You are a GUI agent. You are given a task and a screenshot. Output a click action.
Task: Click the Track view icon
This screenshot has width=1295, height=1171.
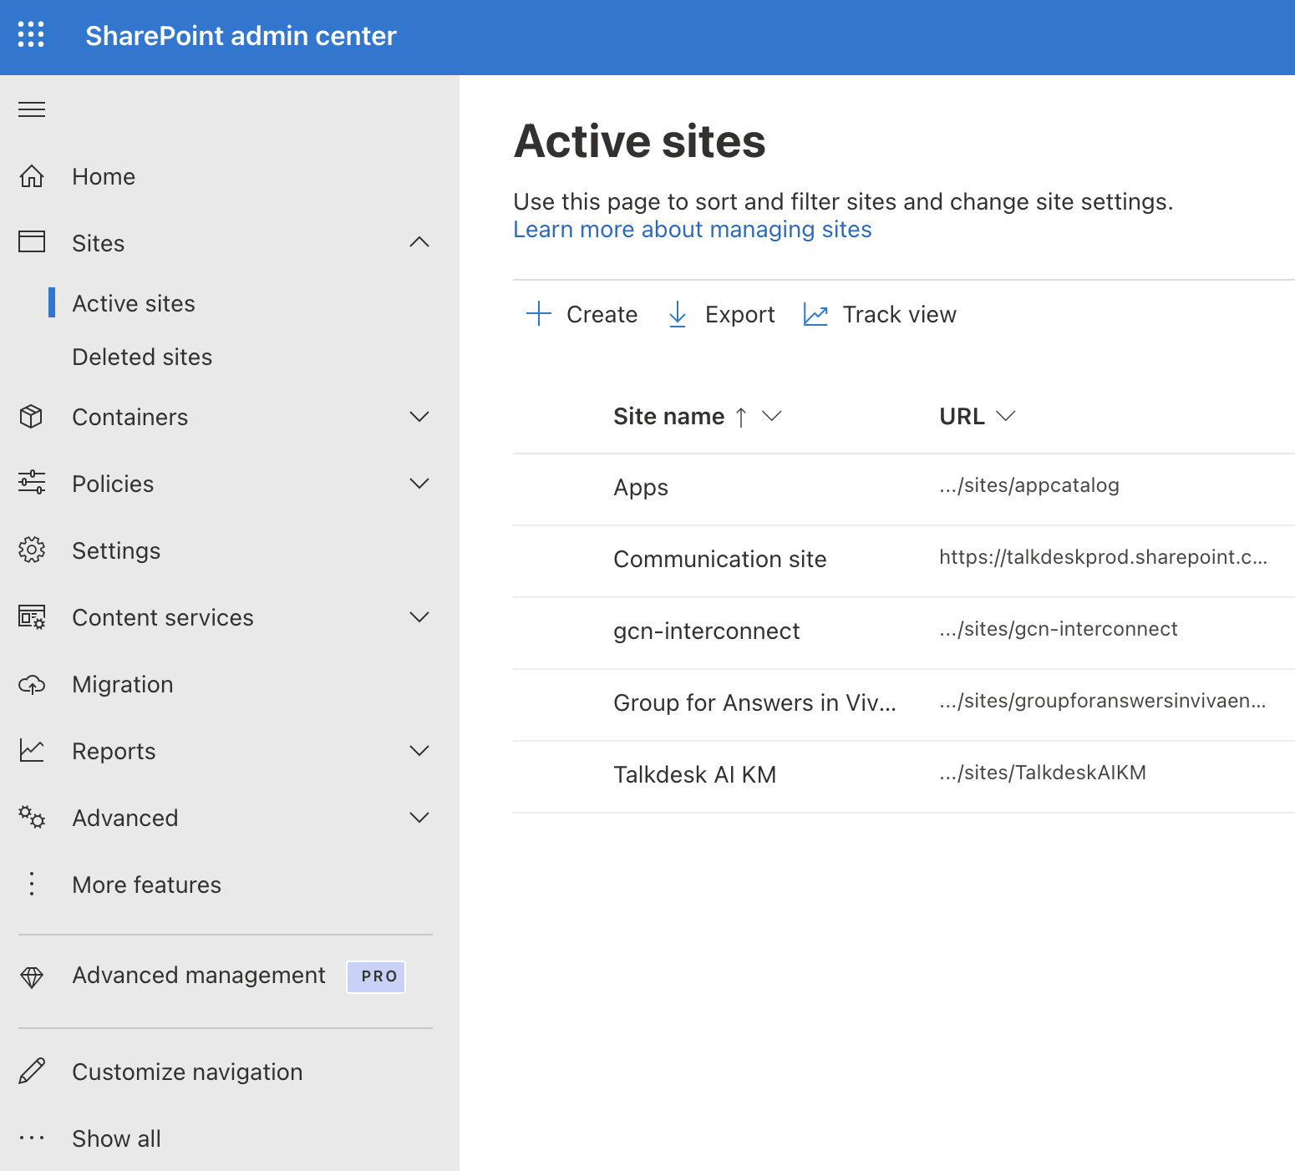click(x=815, y=314)
